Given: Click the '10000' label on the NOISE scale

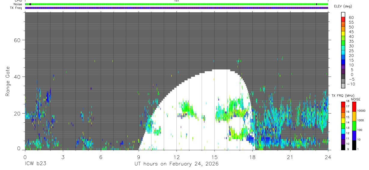Looking at the screenshot, I should tap(362, 111).
